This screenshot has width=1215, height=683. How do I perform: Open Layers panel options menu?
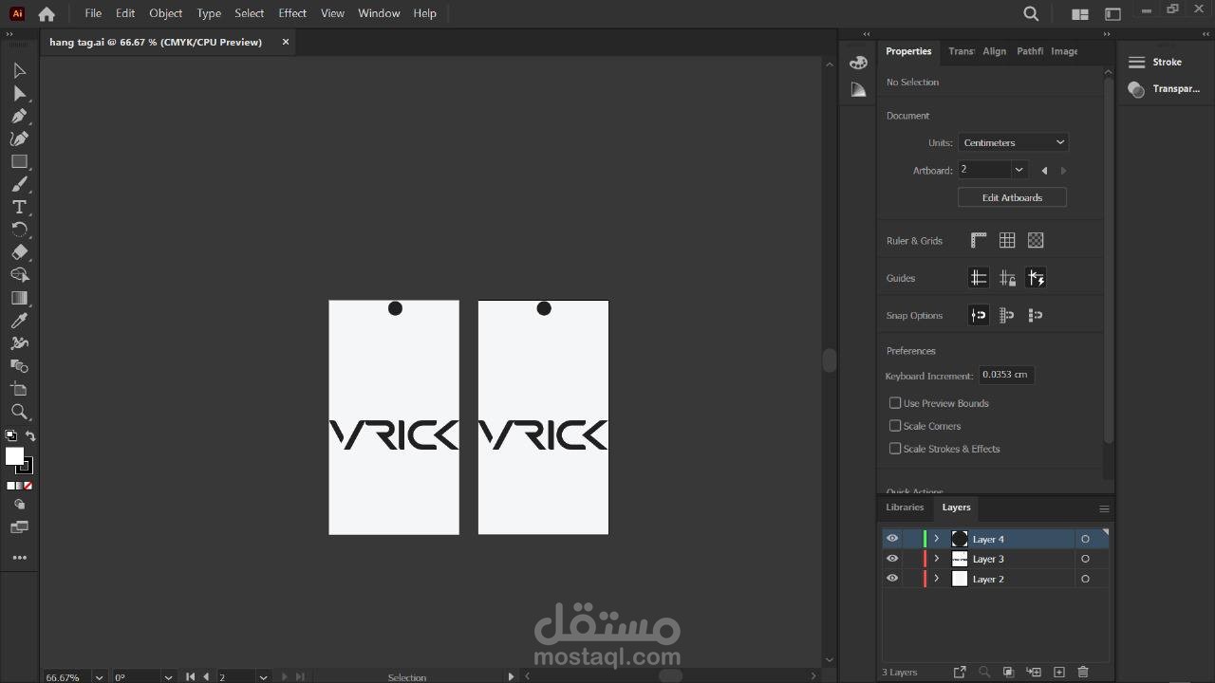(1104, 508)
